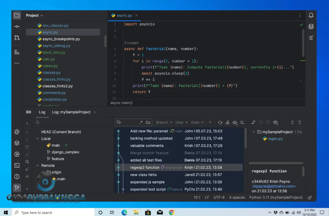
Task: Click the Delete branch trash icon
Action: click(x=27, y=147)
